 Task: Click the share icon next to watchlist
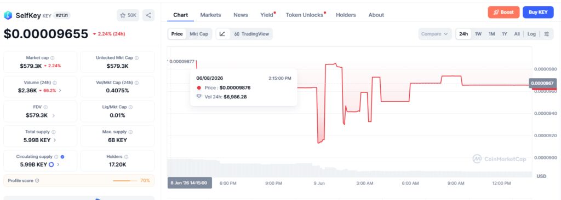pyautogui.click(x=148, y=15)
